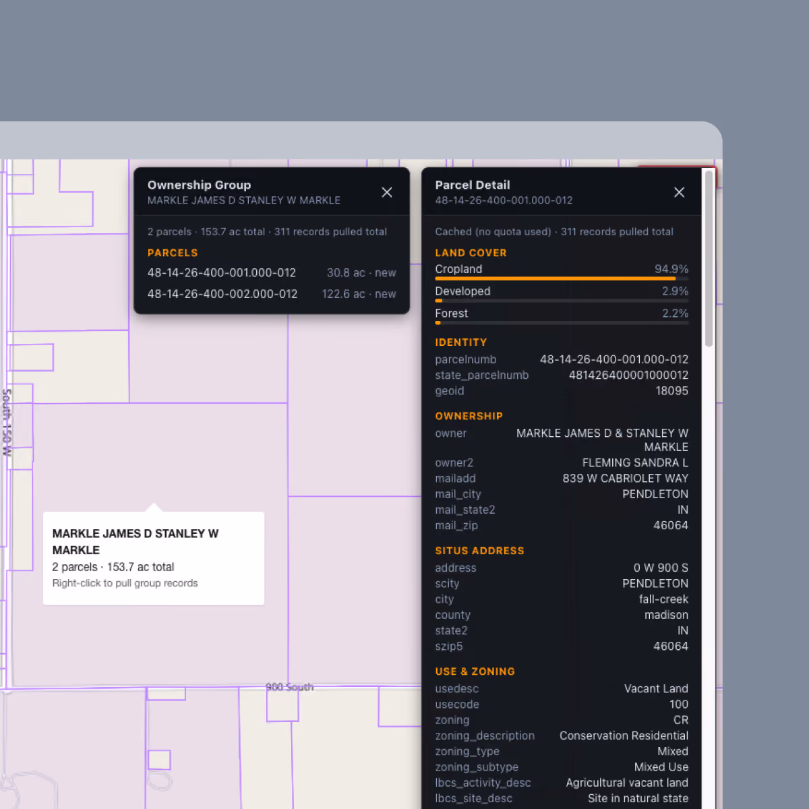This screenshot has width=809, height=809.
Task: Click the Developed land cover bar
Action: (x=562, y=301)
